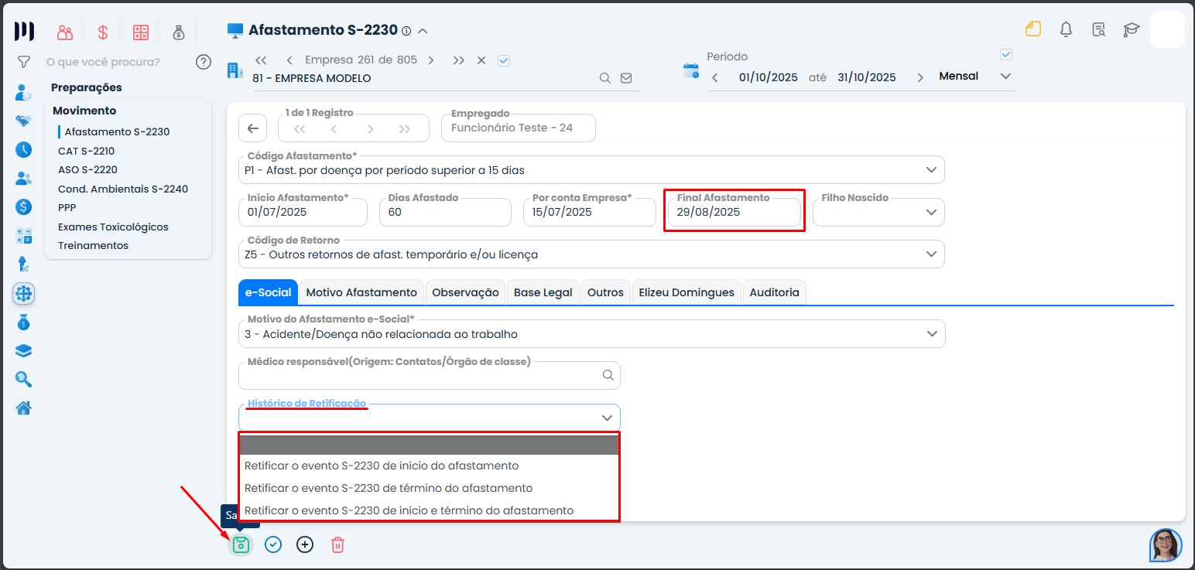Viewport: 1195px width, 570px height.
Task: Open CAT S-2210 in Movimento menu
Action: 86,151
